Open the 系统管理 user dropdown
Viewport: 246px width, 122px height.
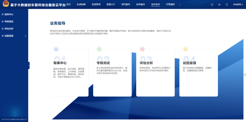click(x=238, y=5)
